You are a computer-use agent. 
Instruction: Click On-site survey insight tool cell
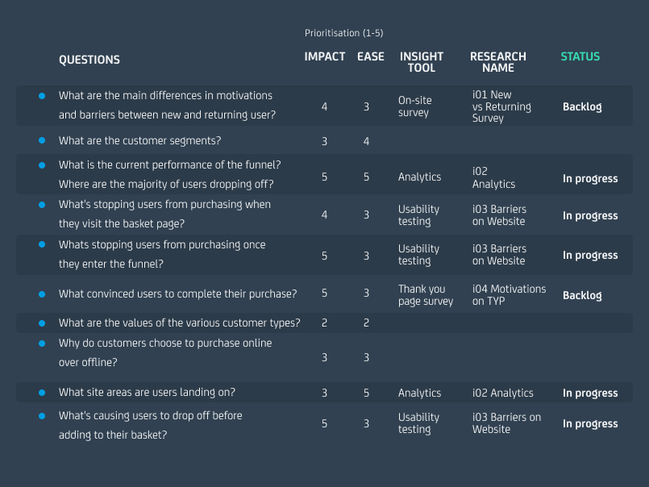coord(415,106)
